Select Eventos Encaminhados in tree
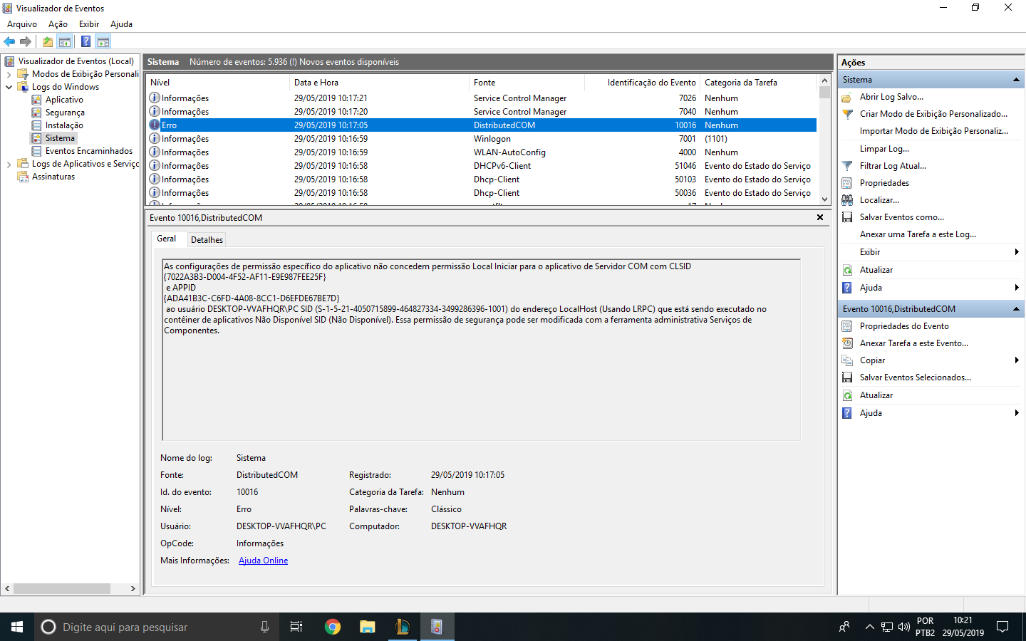 89,151
